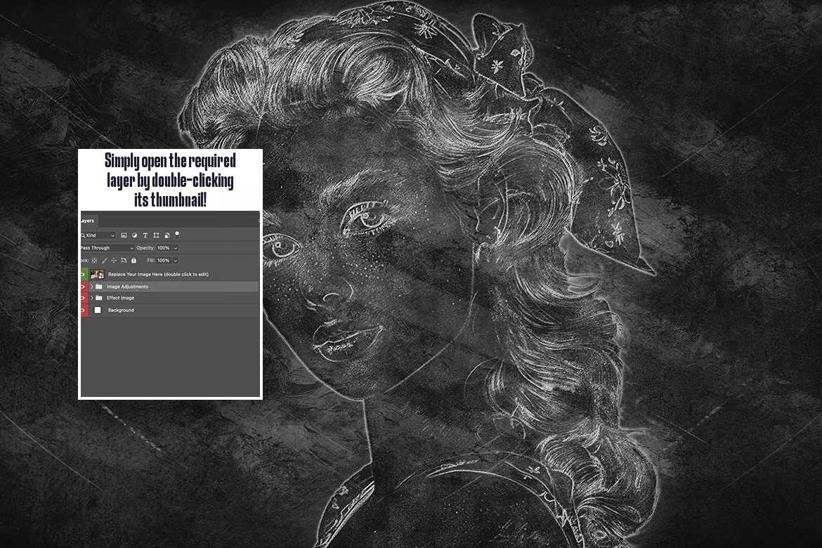Lock image pixels with the brush icon
This screenshot has width=822, height=548.
tap(103, 261)
